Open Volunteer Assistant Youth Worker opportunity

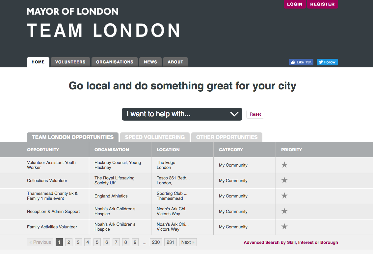click(51, 165)
